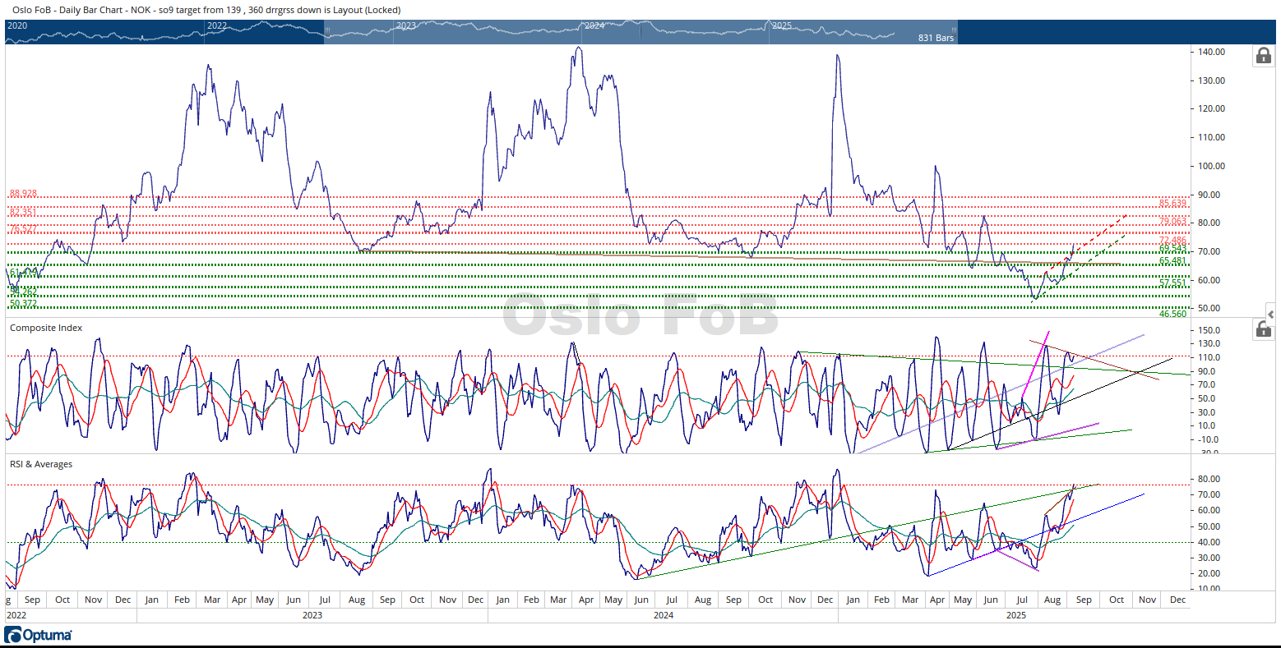Jump to 2020 in the overview timeline
Screen dimensions: 1281x648
pos(17,25)
